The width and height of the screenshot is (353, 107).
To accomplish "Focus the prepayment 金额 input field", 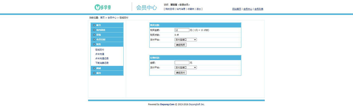I will click(182, 63).
